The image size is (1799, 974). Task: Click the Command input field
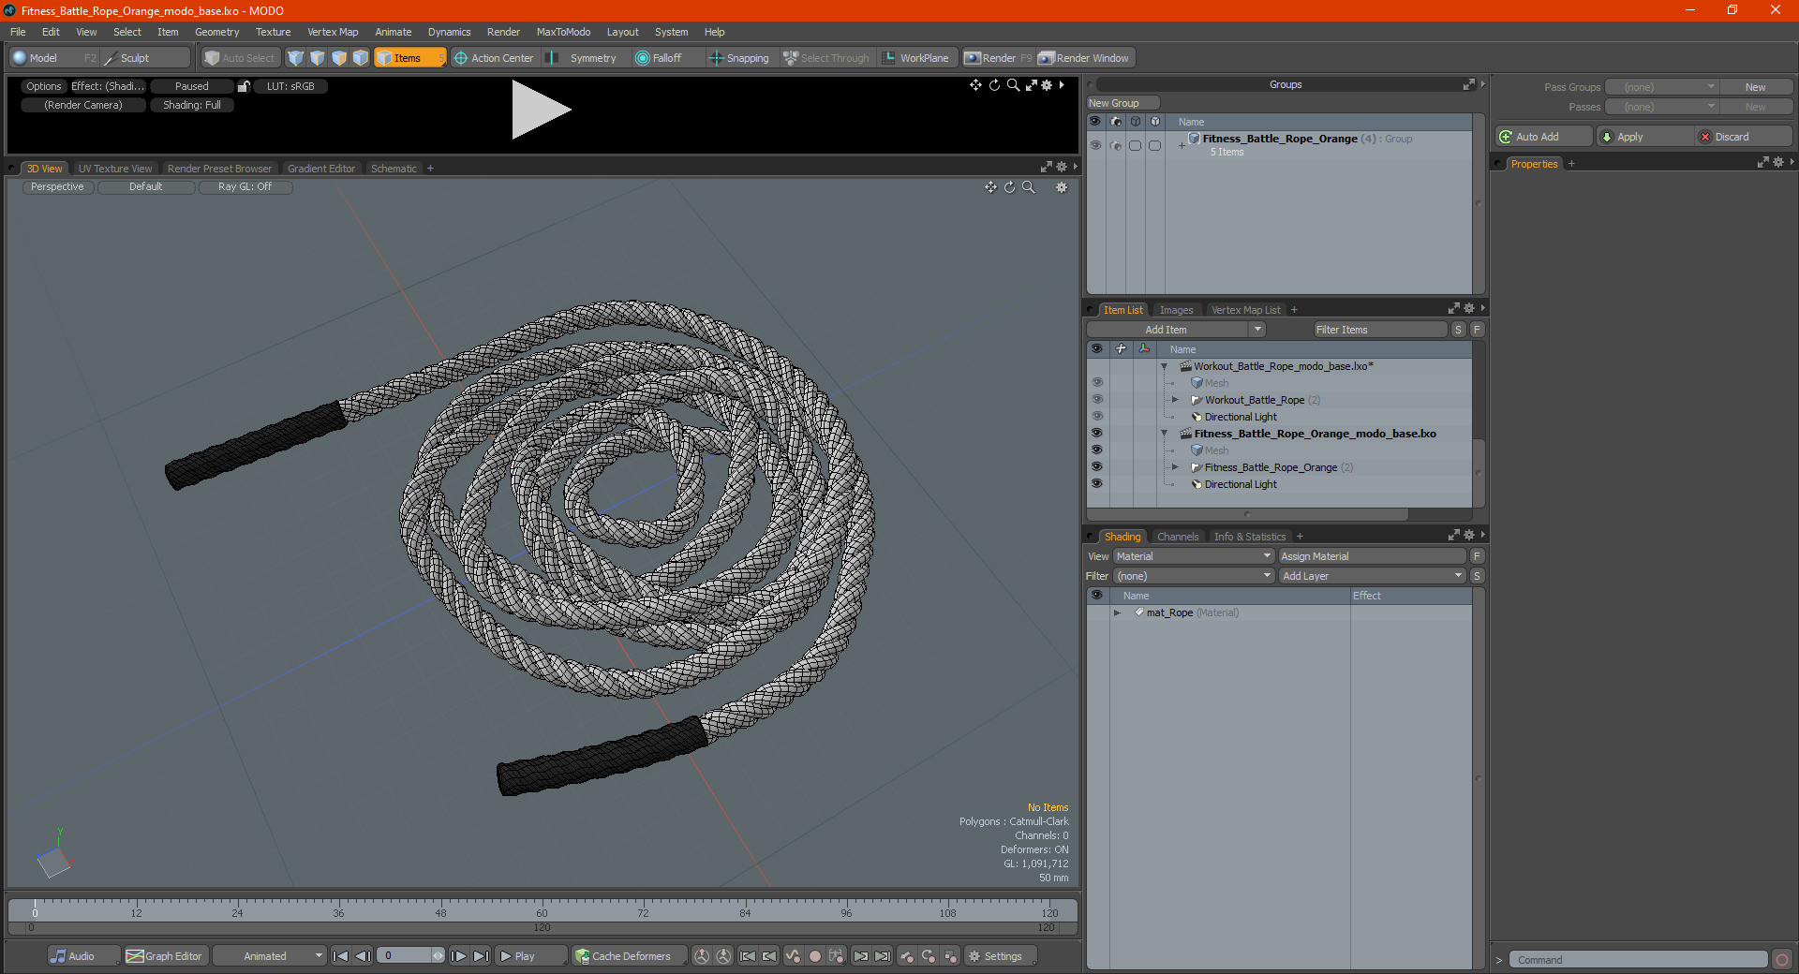tap(1639, 960)
